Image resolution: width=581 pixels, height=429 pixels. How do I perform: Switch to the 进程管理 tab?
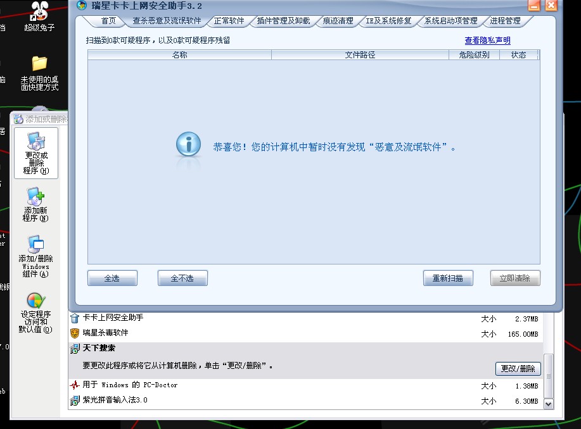pyautogui.click(x=506, y=21)
